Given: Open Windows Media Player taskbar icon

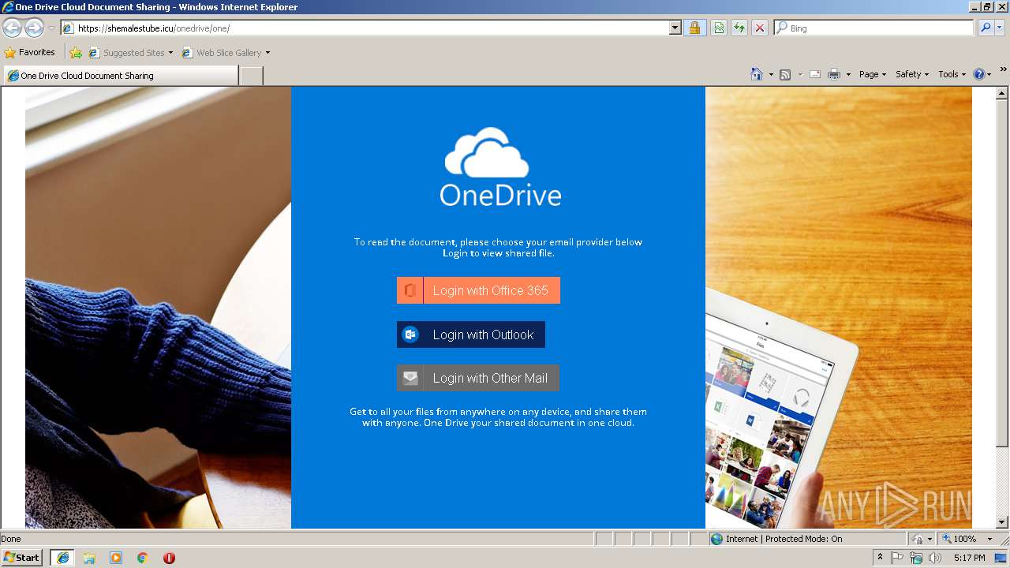Looking at the screenshot, I should tap(116, 558).
